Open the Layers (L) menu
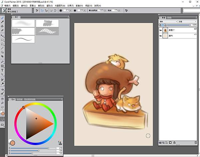 point(33,6)
